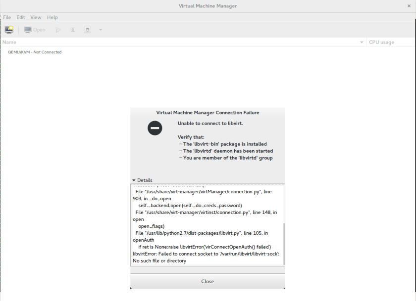Screen dimensions: 416x301
Task: Collapse the Details expander
Action: (142, 180)
